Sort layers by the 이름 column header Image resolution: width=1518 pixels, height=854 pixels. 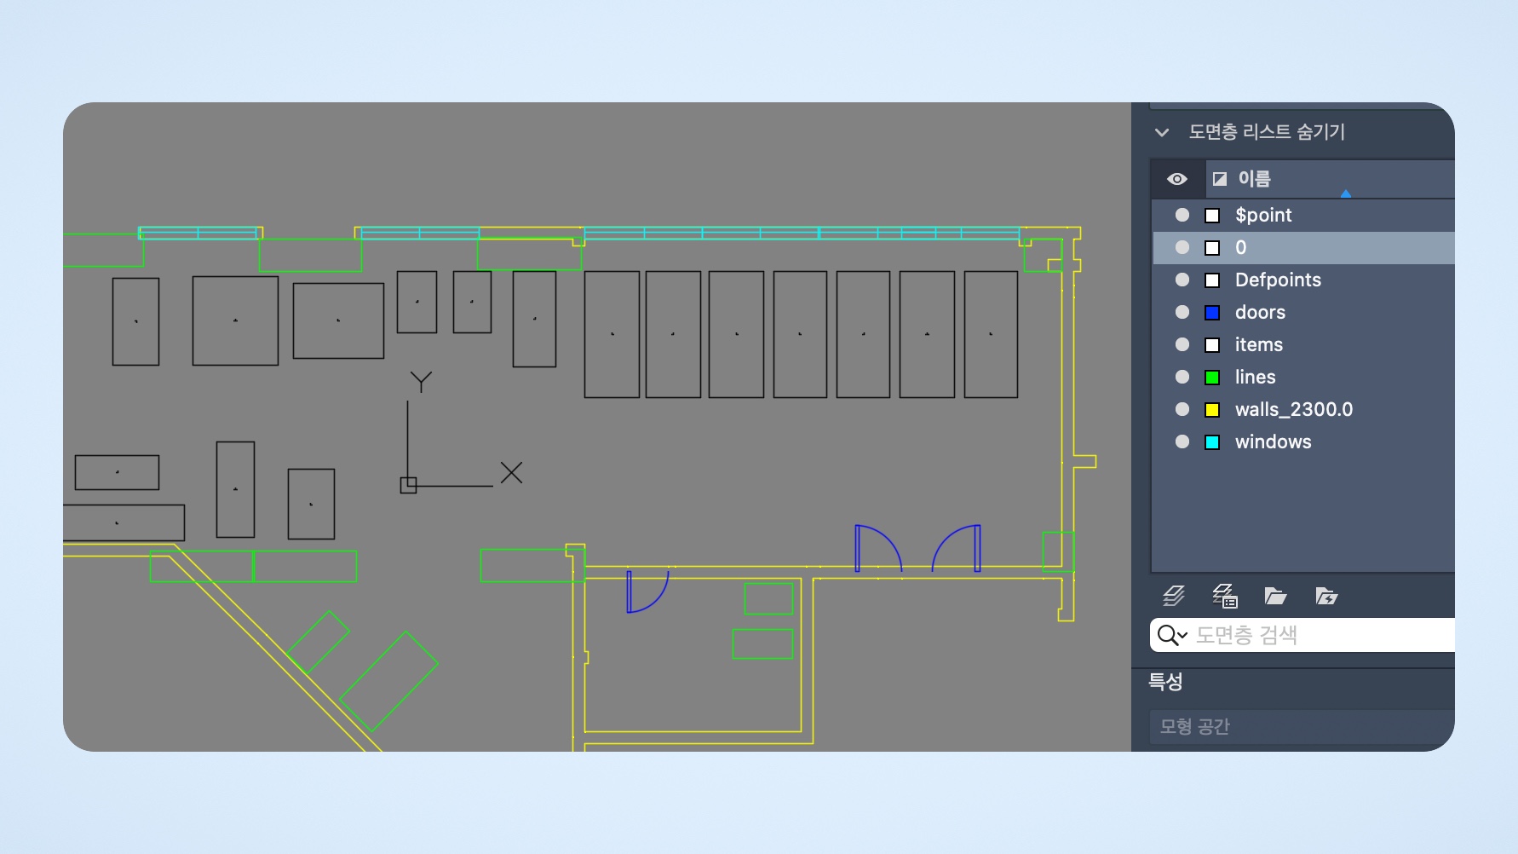tap(1254, 179)
